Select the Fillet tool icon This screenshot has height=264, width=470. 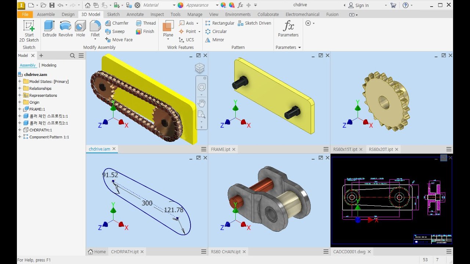95,26
